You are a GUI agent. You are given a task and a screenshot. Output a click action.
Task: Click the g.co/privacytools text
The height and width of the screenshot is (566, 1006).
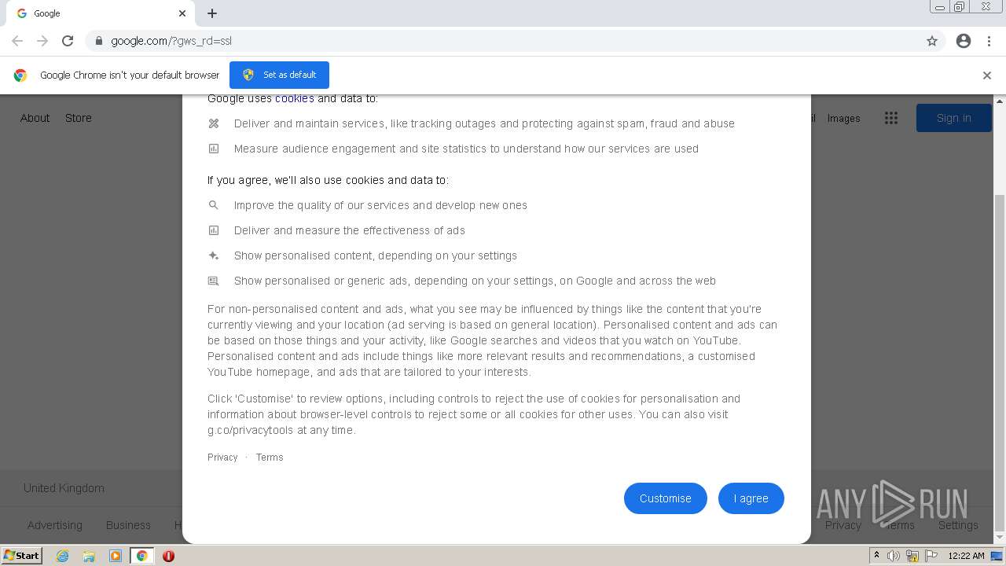pos(250,430)
